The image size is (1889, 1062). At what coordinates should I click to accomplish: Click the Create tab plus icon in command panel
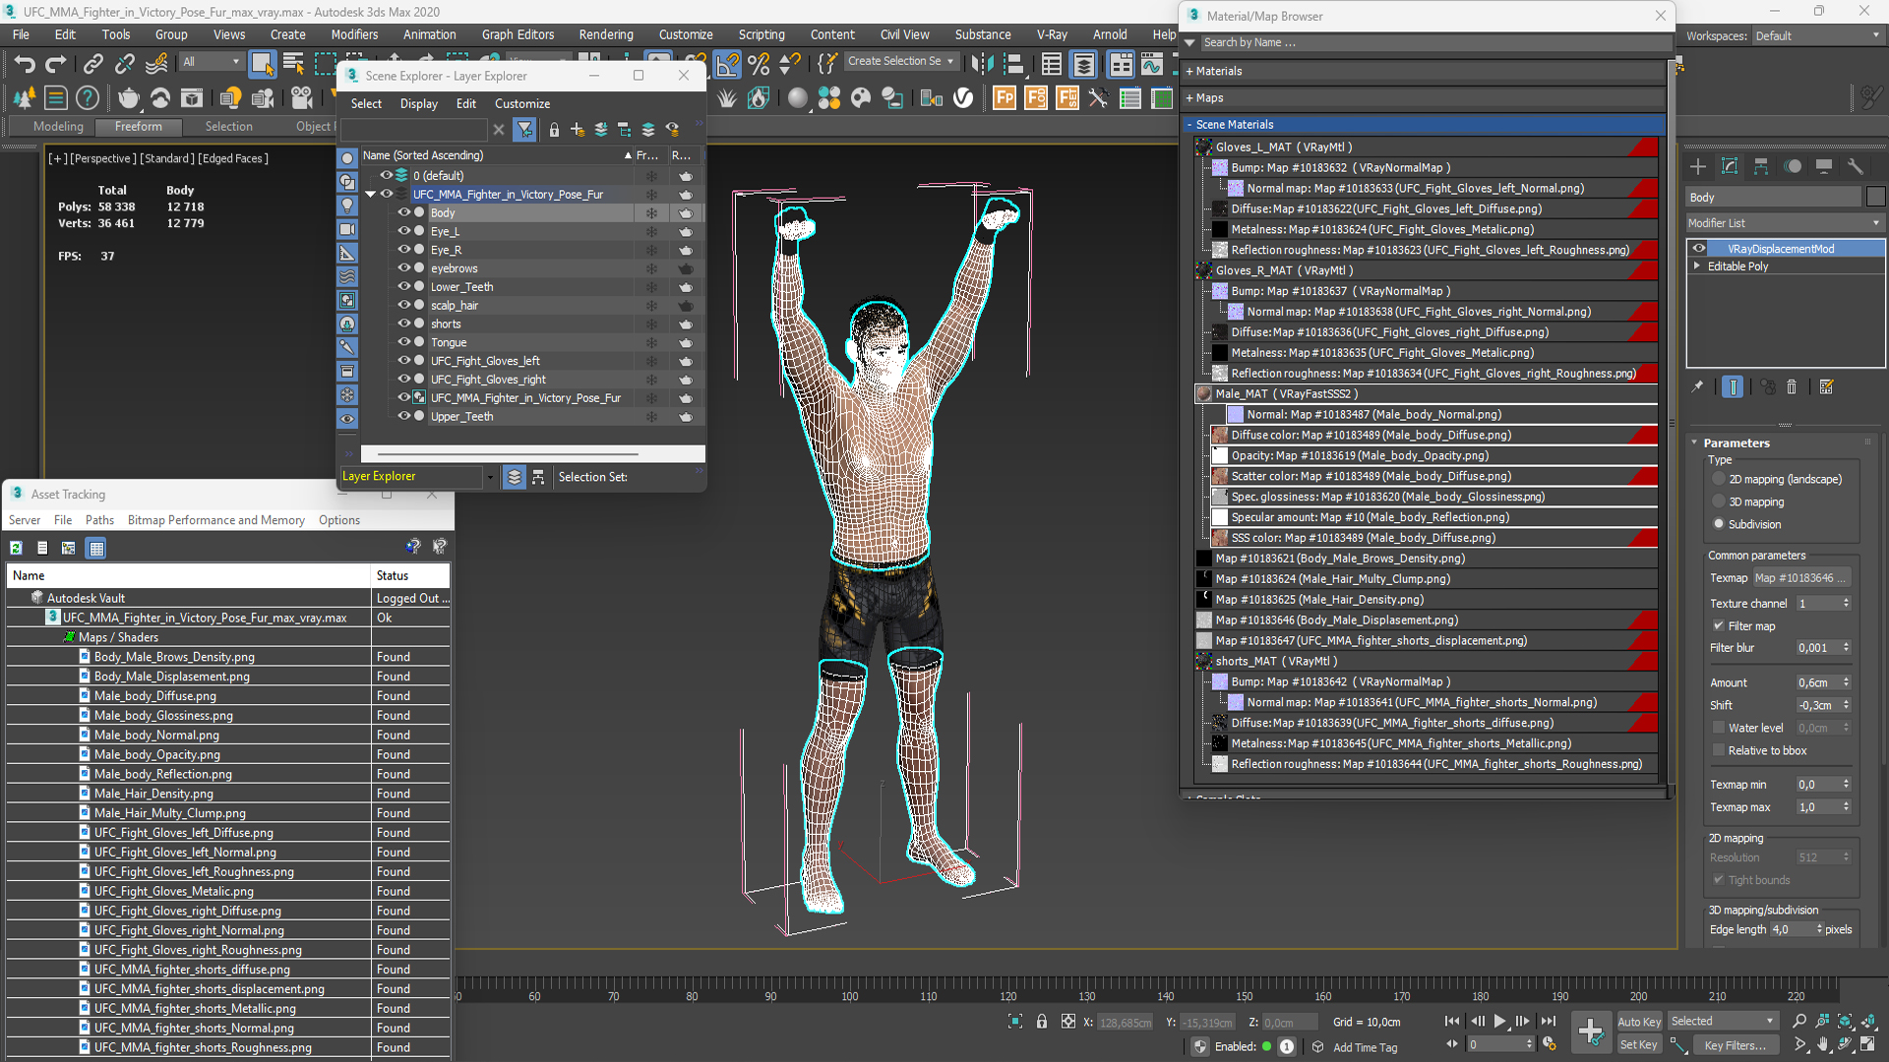tap(1697, 166)
